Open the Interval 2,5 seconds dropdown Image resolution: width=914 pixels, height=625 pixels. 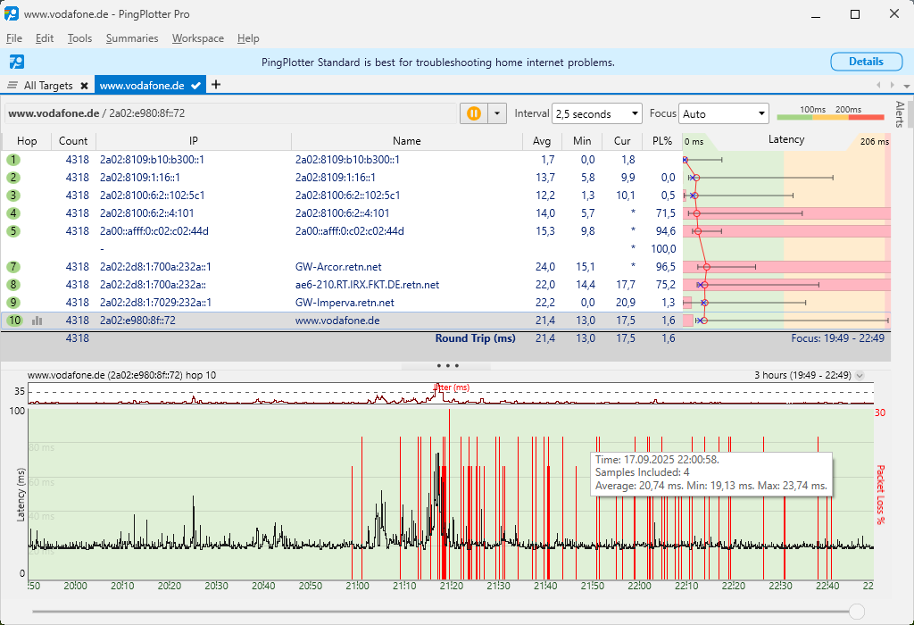coord(597,113)
